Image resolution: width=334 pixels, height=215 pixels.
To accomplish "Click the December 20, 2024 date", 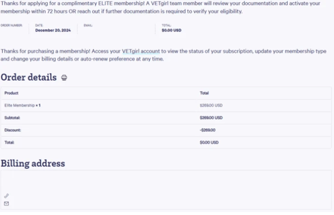I will [53, 30].
